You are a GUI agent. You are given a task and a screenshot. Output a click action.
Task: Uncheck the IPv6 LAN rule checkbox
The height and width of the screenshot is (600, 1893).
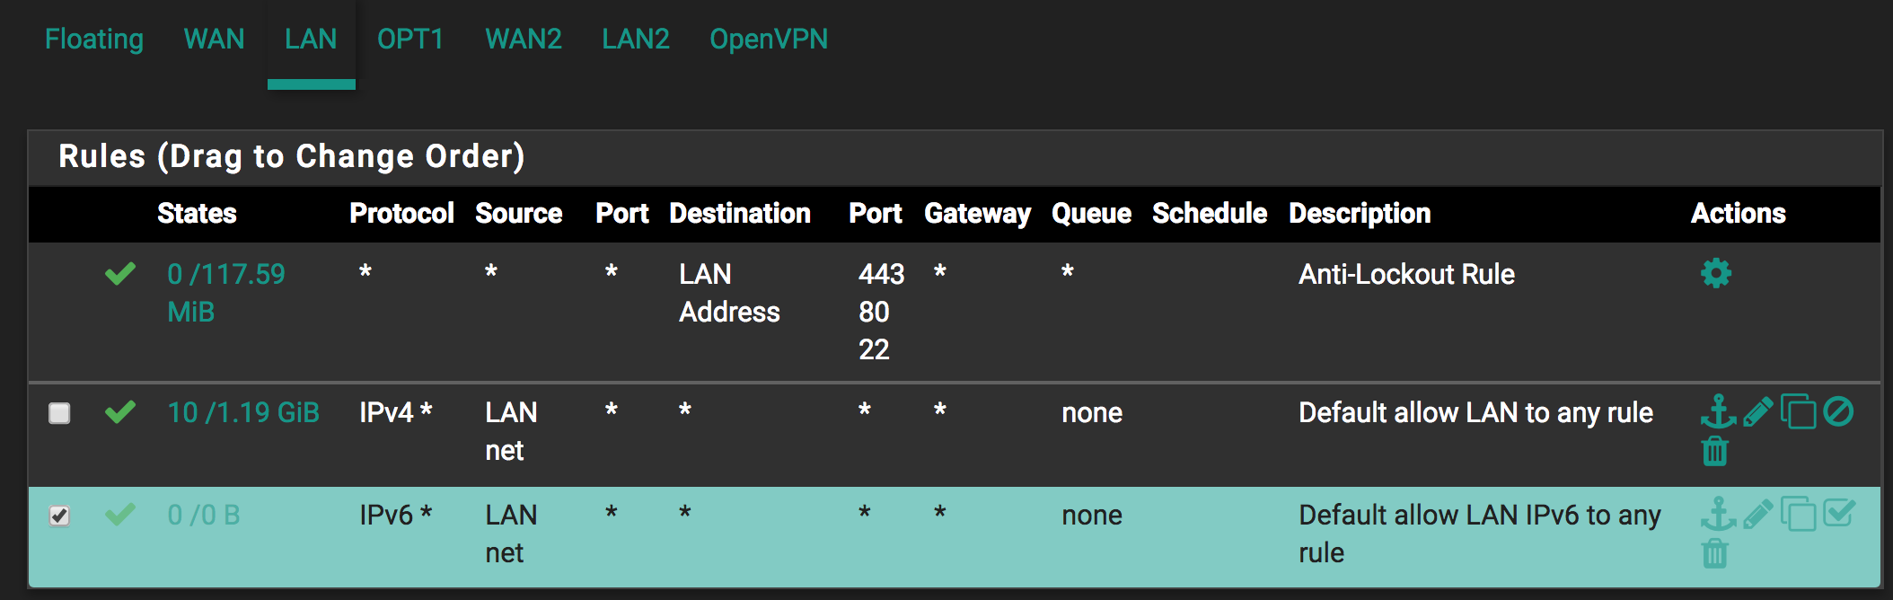[59, 516]
